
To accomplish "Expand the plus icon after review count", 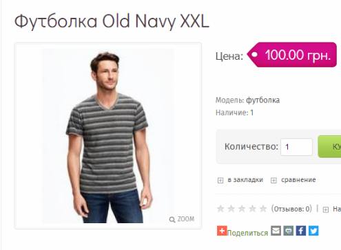I will pyautogui.click(x=326, y=209).
